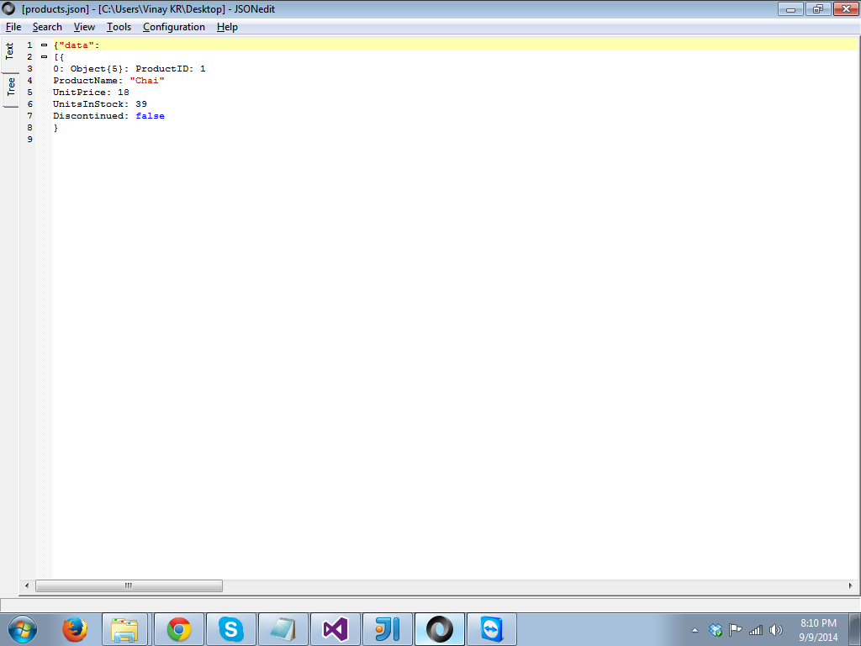The height and width of the screenshot is (646, 861).
Task: Click the JSONedit app icon in title bar
Action: click(x=8, y=8)
